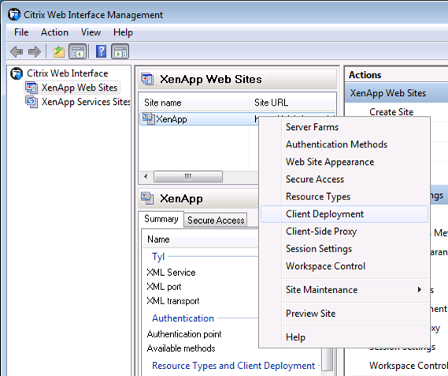Click the Citrix Web Interface tree root icon

click(17, 73)
